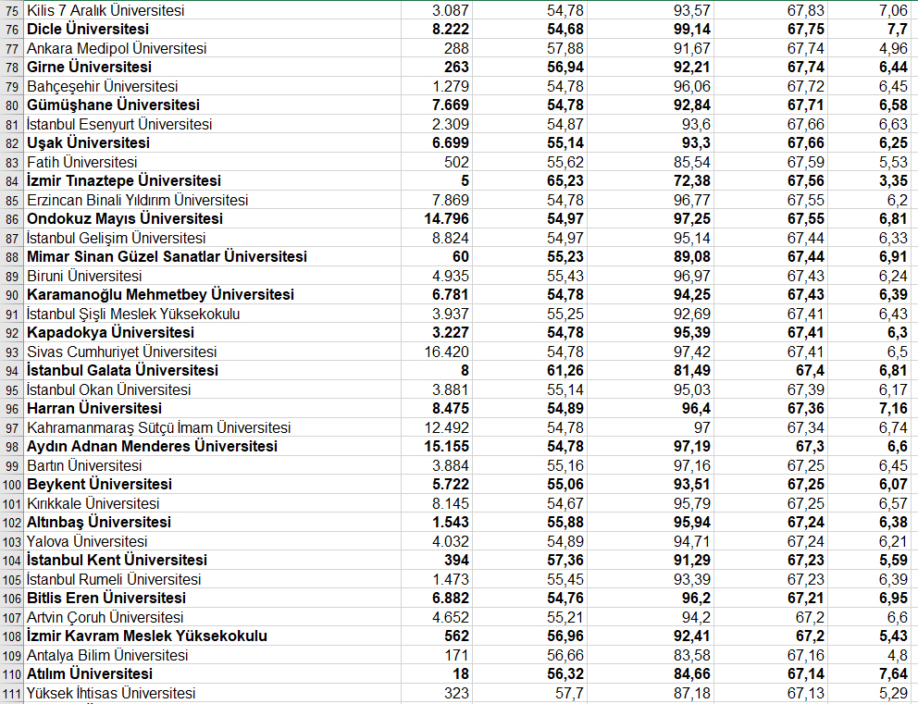Viewport: 918px width, 704px height.
Task: Select the 'Dicle Üniversitesi' cell
Action: [x=212, y=30]
